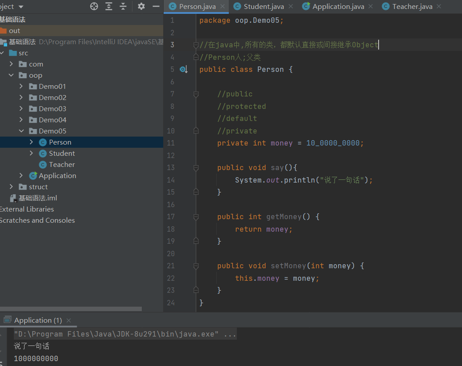The height and width of the screenshot is (366, 462).
Task: Select the 基础语法.iml file
Action: coord(37,198)
